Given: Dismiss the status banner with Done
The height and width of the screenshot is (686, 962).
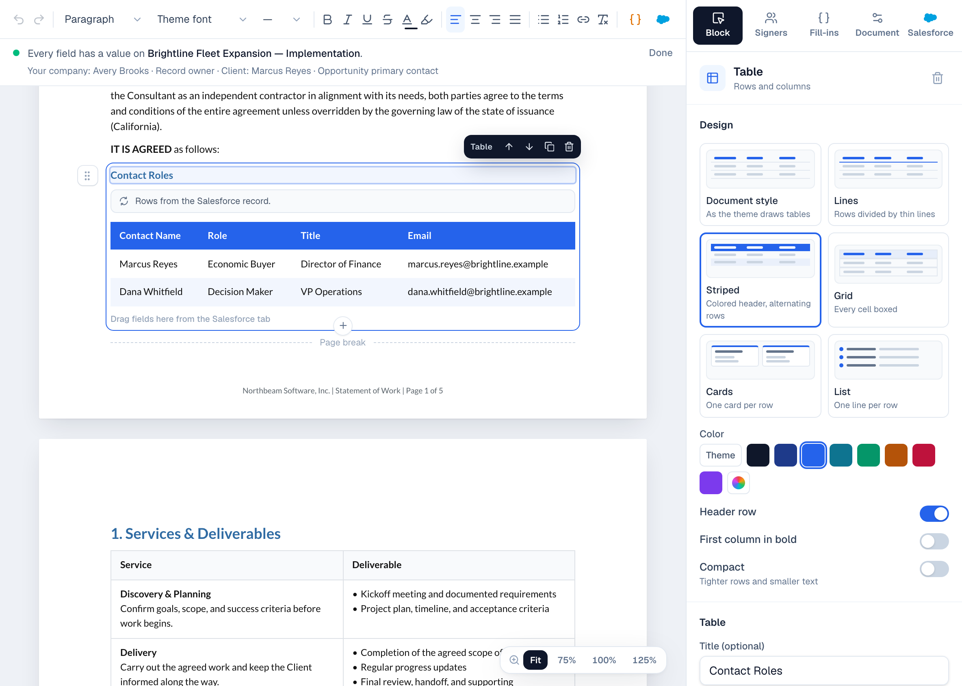Looking at the screenshot, I should (661, 53).
